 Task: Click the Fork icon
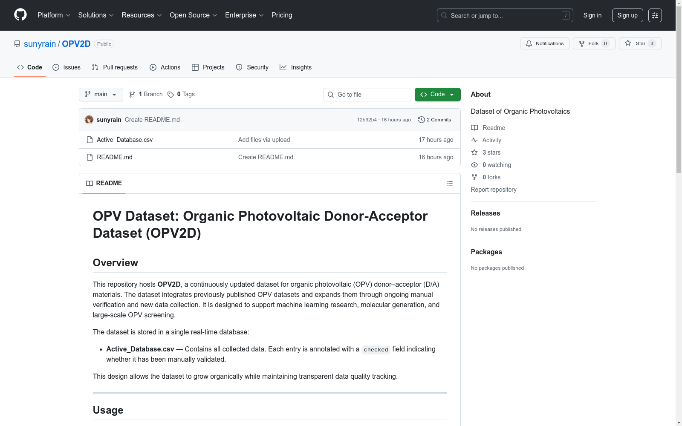click(x=582, y=43)
